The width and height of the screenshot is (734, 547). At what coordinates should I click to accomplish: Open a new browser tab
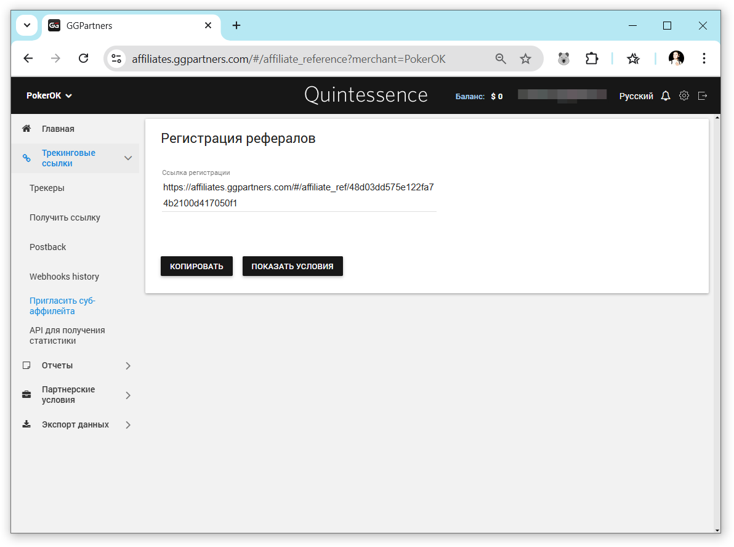coord(236,25)
